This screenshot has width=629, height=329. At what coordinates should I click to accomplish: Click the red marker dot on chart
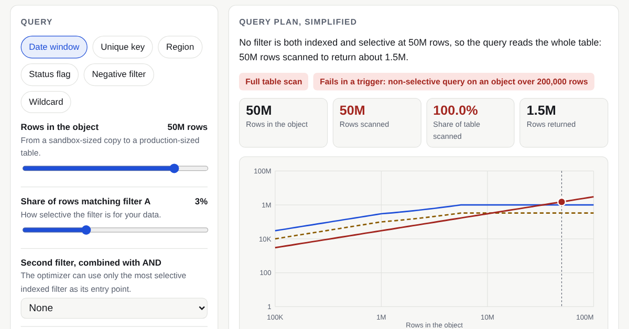click(561, 202)
